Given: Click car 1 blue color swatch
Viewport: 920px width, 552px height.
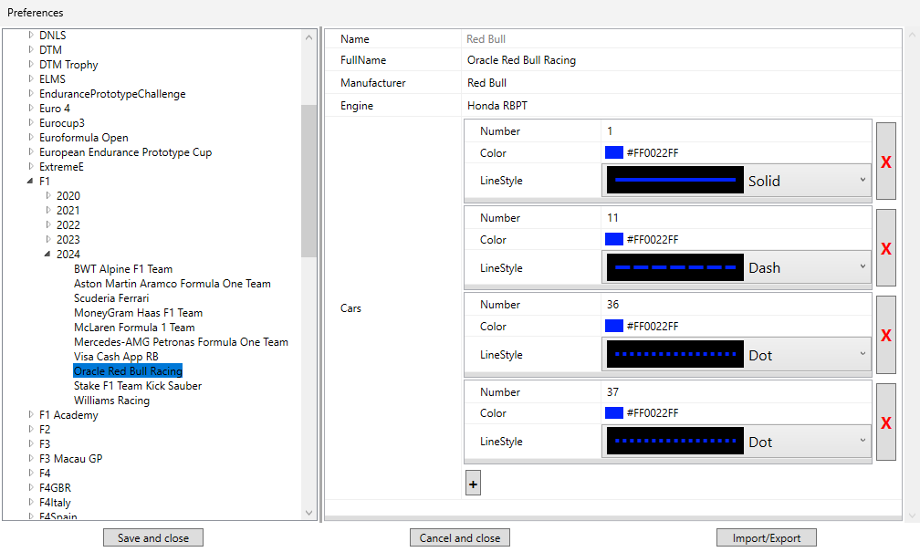Looking at the screenshot, I should click(613, 152).
